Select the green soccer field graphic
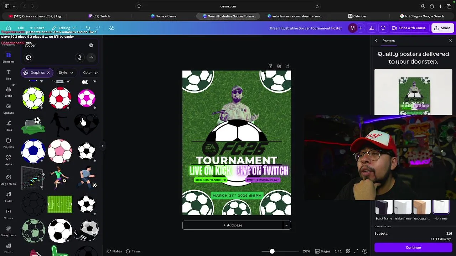Image resolution: width=456 pixels, height=256 pixels. click(60, 204)
